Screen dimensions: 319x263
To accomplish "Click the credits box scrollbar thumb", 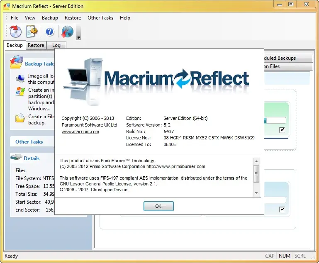I will click(x=256, y=174).
